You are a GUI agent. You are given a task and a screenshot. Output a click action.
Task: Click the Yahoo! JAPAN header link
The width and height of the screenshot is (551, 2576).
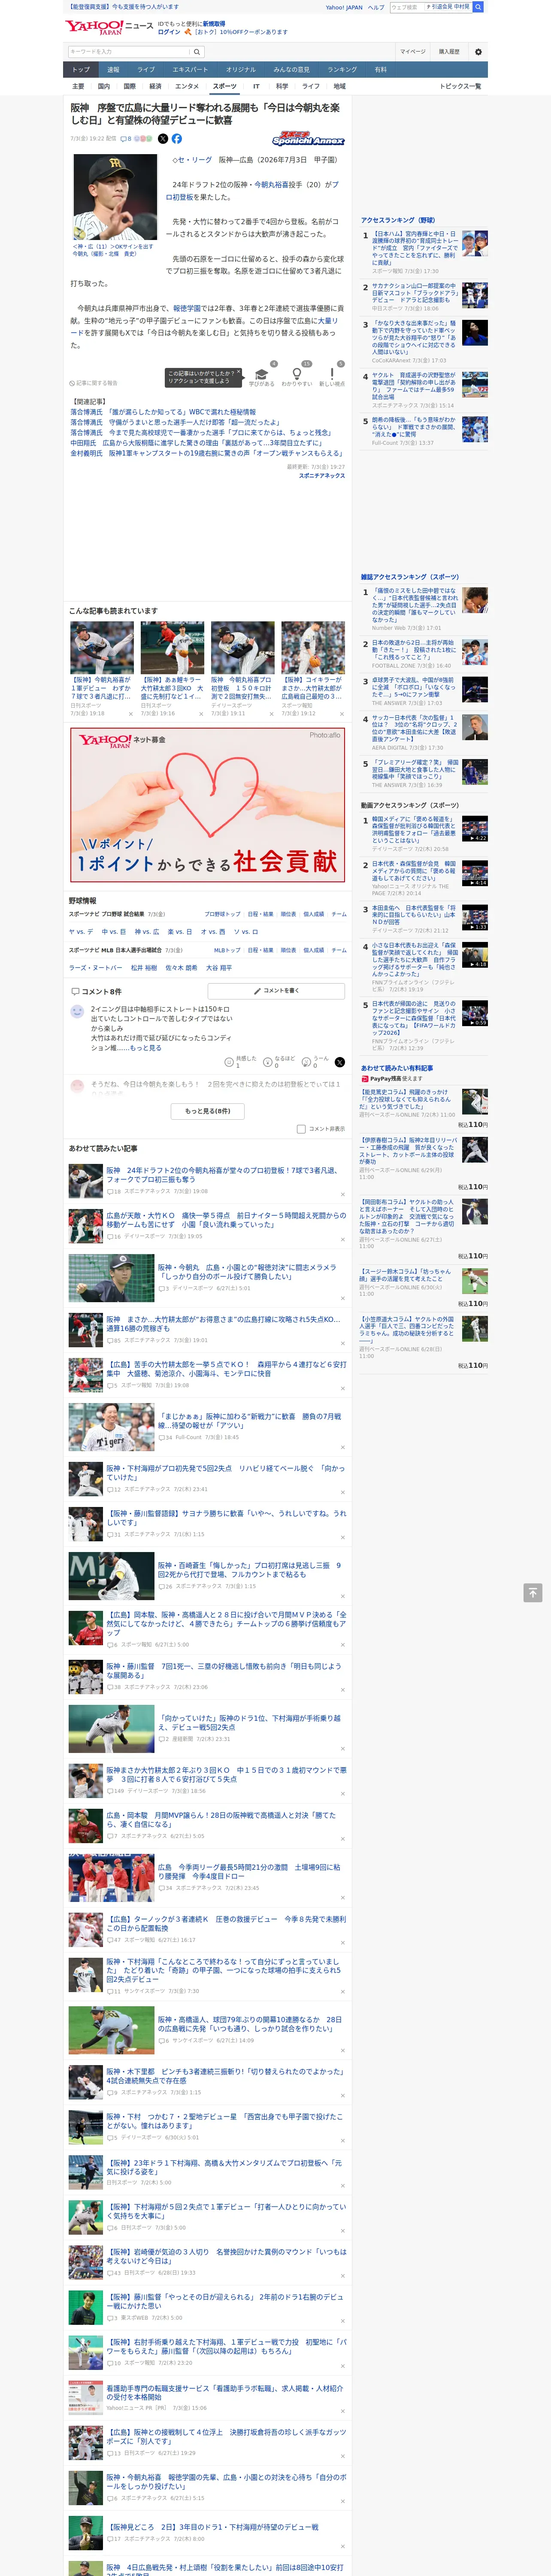pyautogui.click(x=344, y=7)
